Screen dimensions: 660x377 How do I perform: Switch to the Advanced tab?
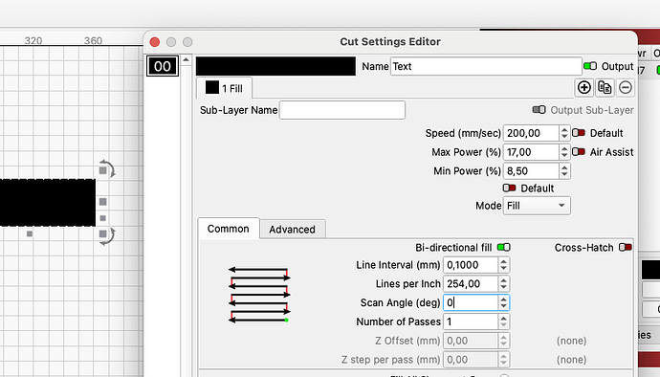tap(292, 229)
